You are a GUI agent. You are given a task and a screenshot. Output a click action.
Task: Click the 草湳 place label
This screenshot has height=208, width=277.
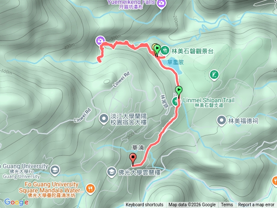pos(138,148)
